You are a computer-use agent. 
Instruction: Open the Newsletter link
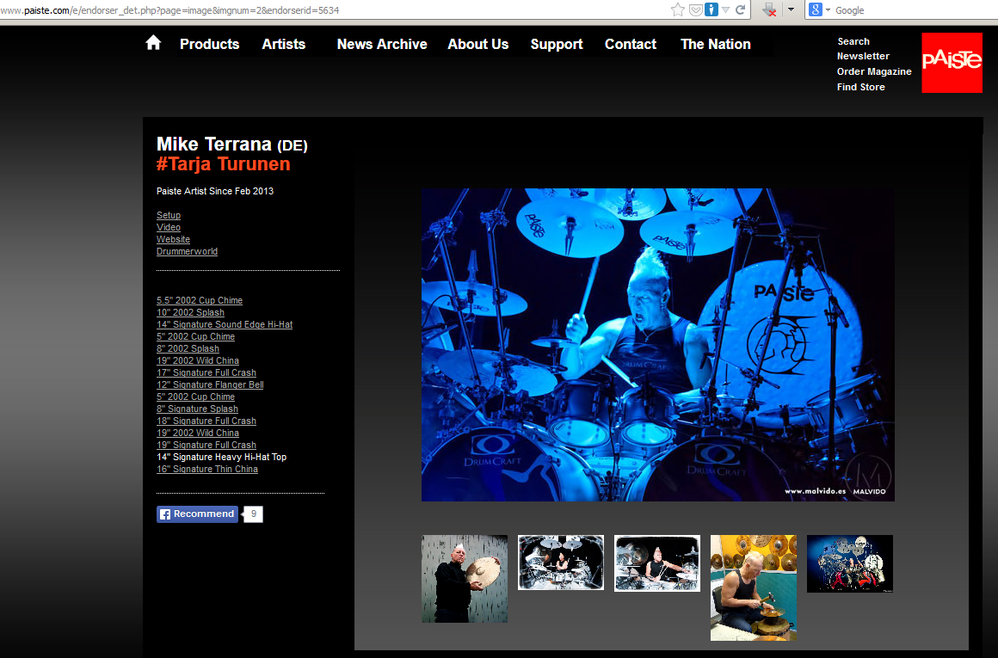click(863, 56)
